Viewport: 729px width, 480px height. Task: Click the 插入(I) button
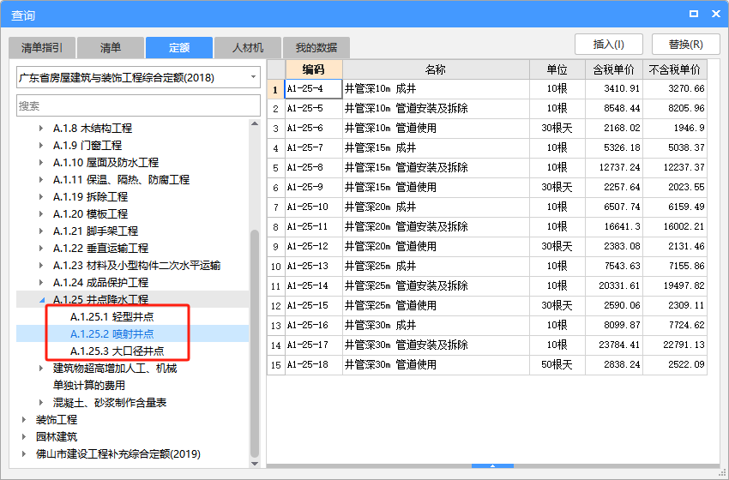tap(609, 45)
